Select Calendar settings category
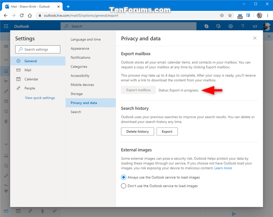Viewport: 273px width, 217px height. (38, 79)
